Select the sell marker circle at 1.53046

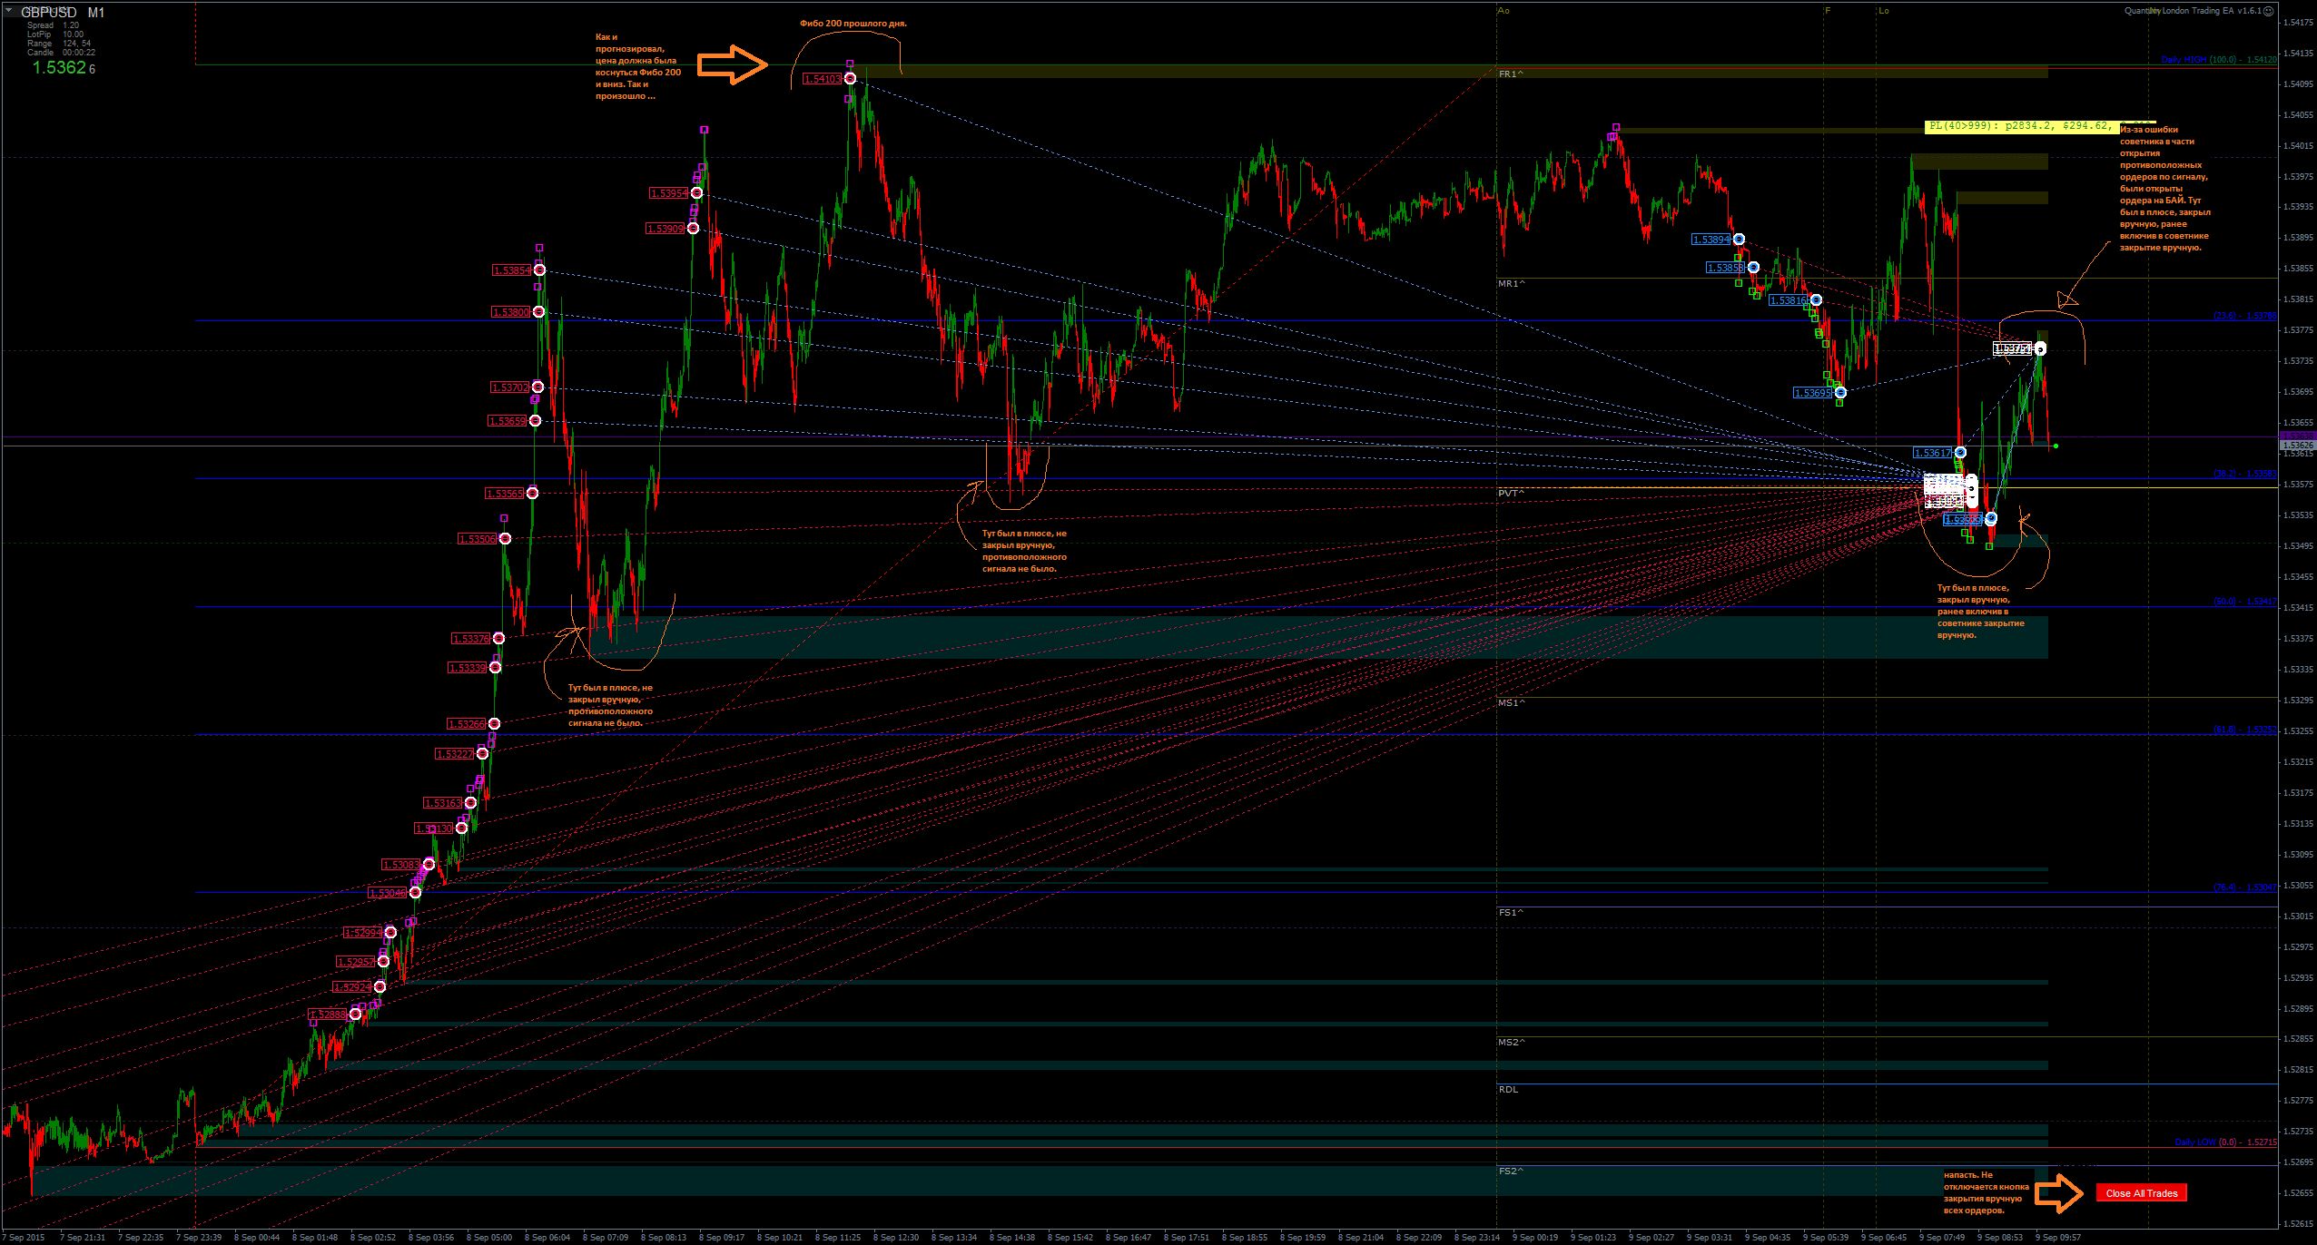tap(415, 893)
